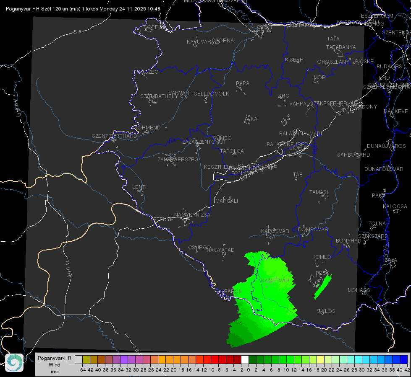411x377 pixels.
Task: Click the DUNAUJVAROS city label
Action: click(386, 146)
